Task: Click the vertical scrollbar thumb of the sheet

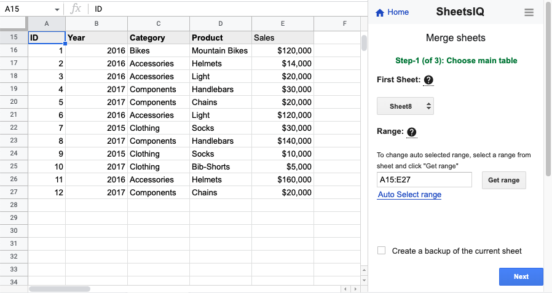Action: click(x=364, y=42)
